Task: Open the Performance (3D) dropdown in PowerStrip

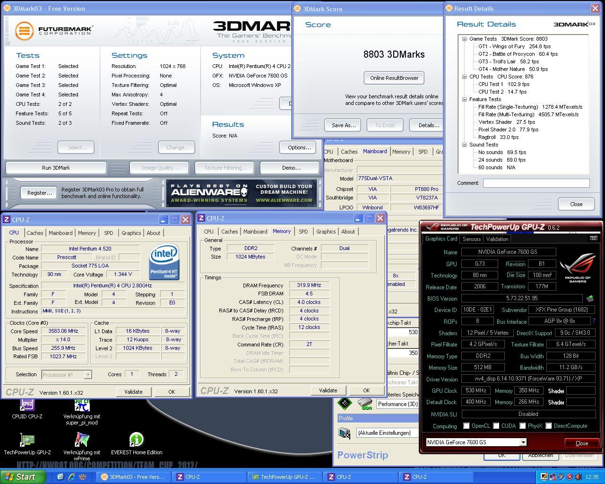Action: (x=397, y=404)
